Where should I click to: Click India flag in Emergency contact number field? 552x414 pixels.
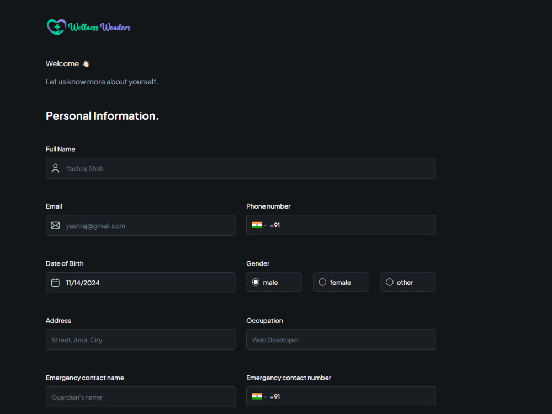click(257, 396)
